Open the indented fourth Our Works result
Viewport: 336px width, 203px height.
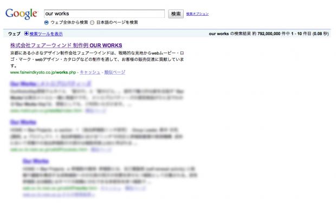tap(36, 161)
